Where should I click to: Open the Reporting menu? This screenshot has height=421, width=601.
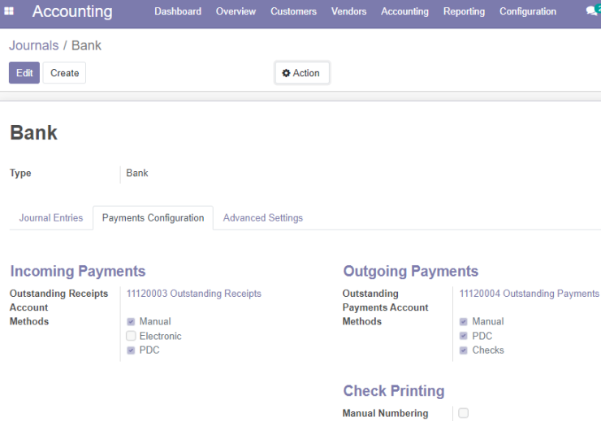tap(464, 11)
